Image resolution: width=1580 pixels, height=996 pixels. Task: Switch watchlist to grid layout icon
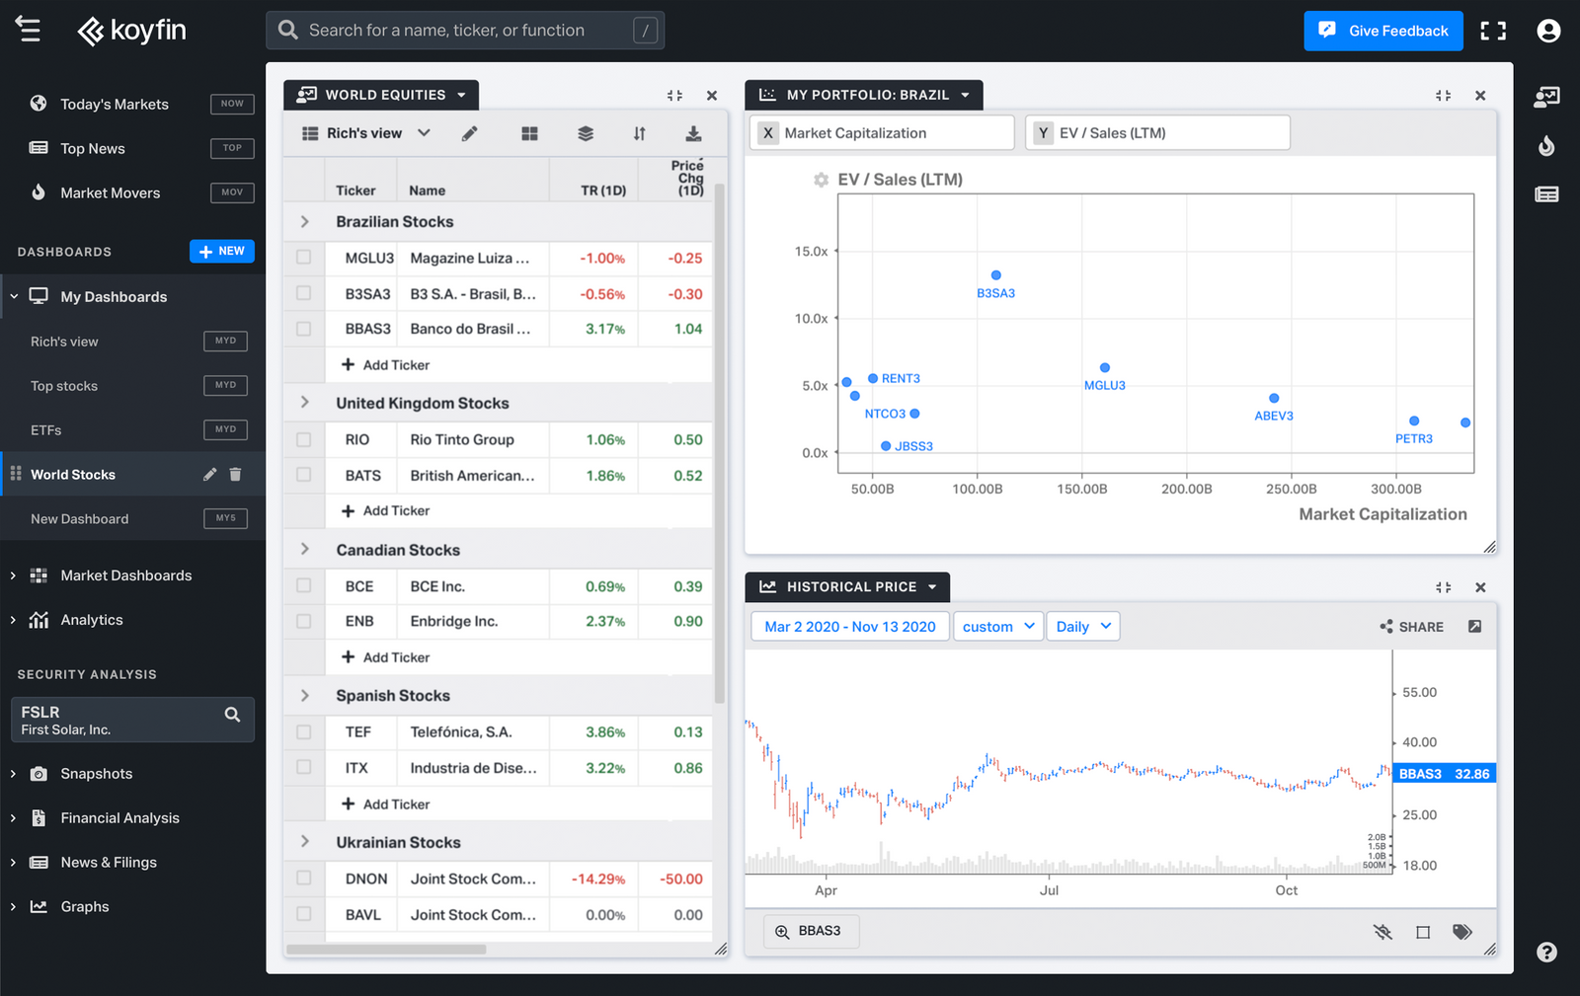(x=529, y=133)
